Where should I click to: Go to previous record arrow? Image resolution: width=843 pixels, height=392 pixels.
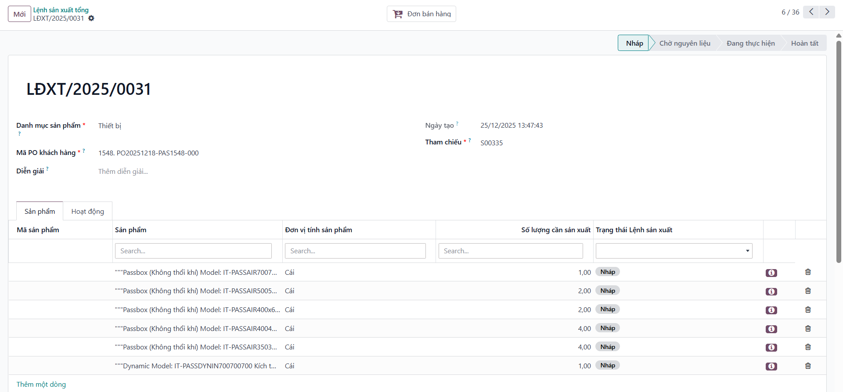pos(811,12)
